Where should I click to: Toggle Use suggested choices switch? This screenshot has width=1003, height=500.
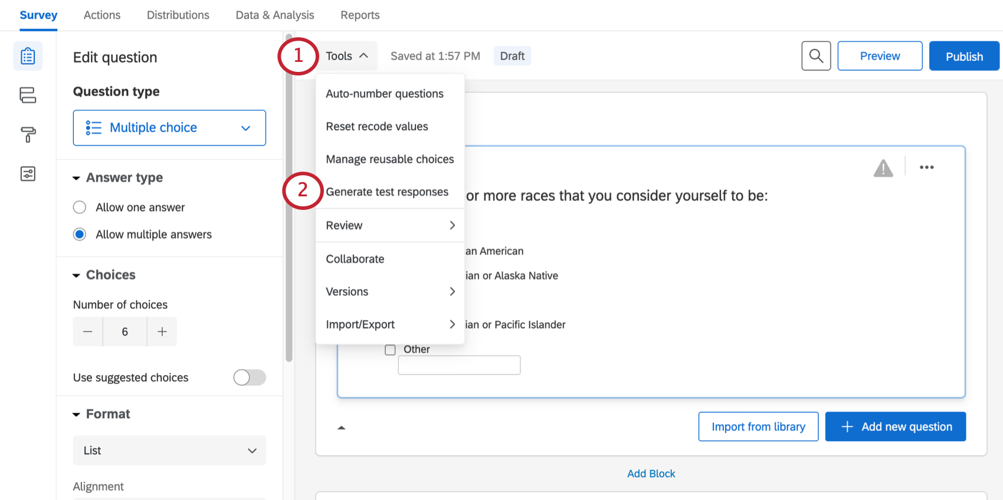249,377
